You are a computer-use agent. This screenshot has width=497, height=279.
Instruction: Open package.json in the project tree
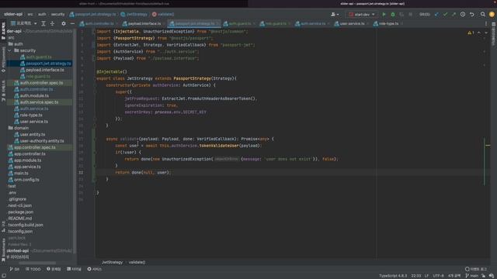[21, 212]
